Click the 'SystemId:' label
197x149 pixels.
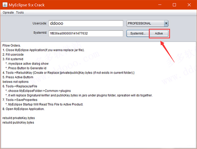pos(40,33)
